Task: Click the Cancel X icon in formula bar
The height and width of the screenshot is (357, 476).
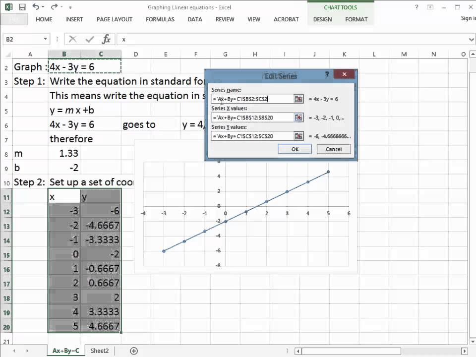Action: (72, 39)
